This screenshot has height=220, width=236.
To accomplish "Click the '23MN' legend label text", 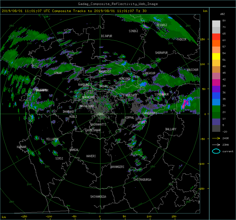I will click(x=226, y=145).
